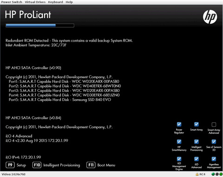Toggle the Sea of Sensors 3D checkbox
223x177 pixels.
[214, 142]
